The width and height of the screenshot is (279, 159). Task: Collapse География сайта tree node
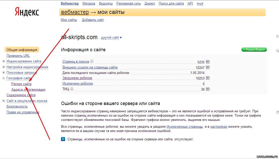click(x=4, y=78)
